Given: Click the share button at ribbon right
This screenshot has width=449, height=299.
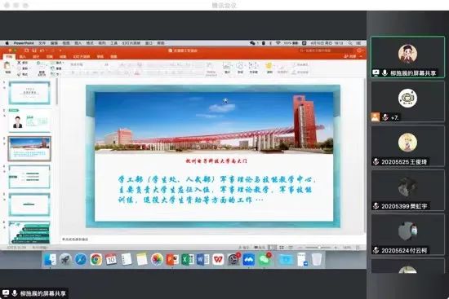Looking at the screenshot, I should click(x=352, y=56).
